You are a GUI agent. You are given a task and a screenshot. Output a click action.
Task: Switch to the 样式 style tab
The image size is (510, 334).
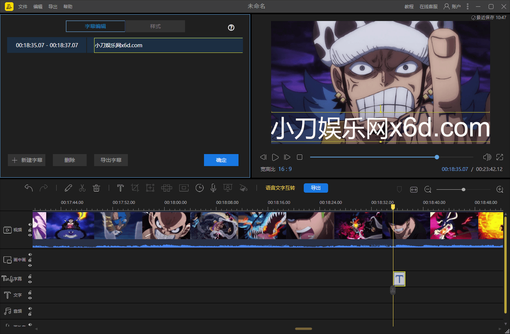(155, 26)
